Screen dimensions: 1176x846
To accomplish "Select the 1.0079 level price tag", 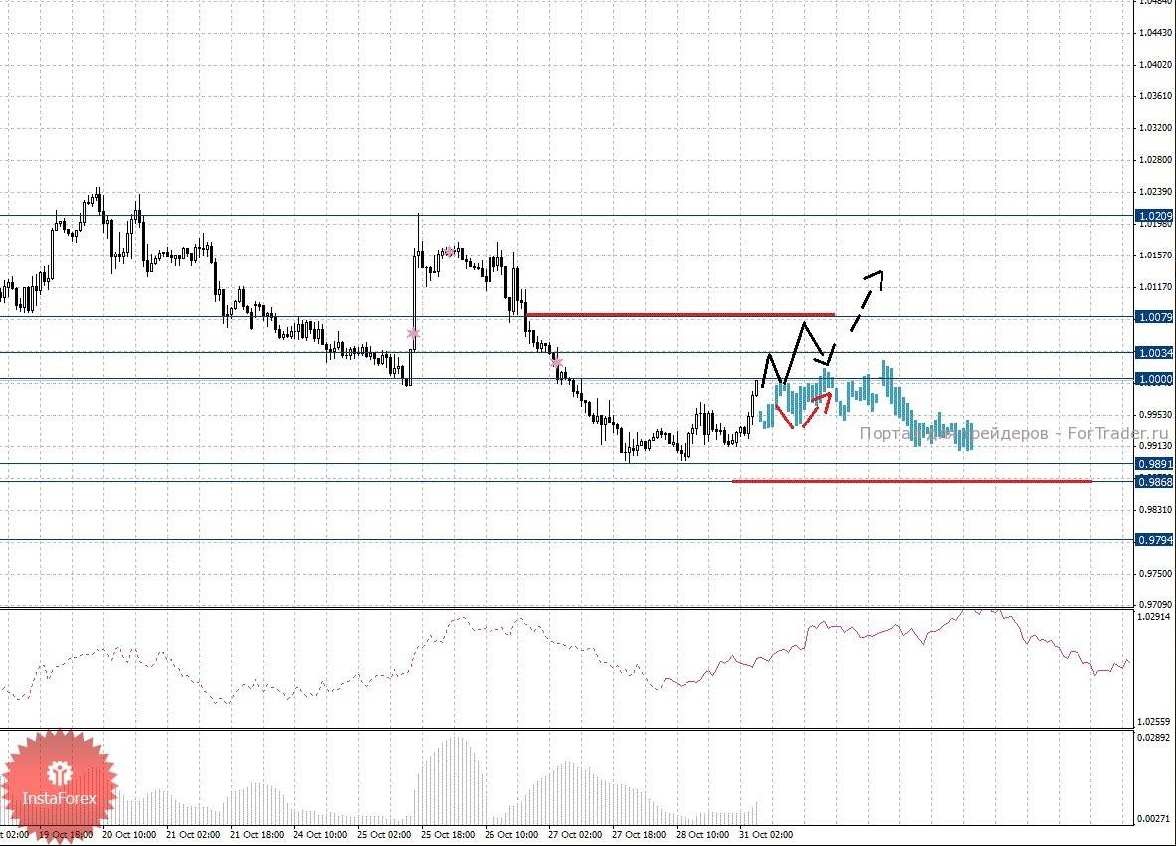I will click(x=1155, y=317).
